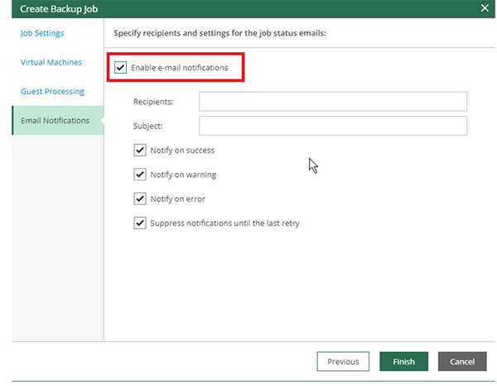Image resolution: width=497 pixels, height=386 pixels.
Task: Switch to the Guest Processing step
Action: tap(52, 91)
